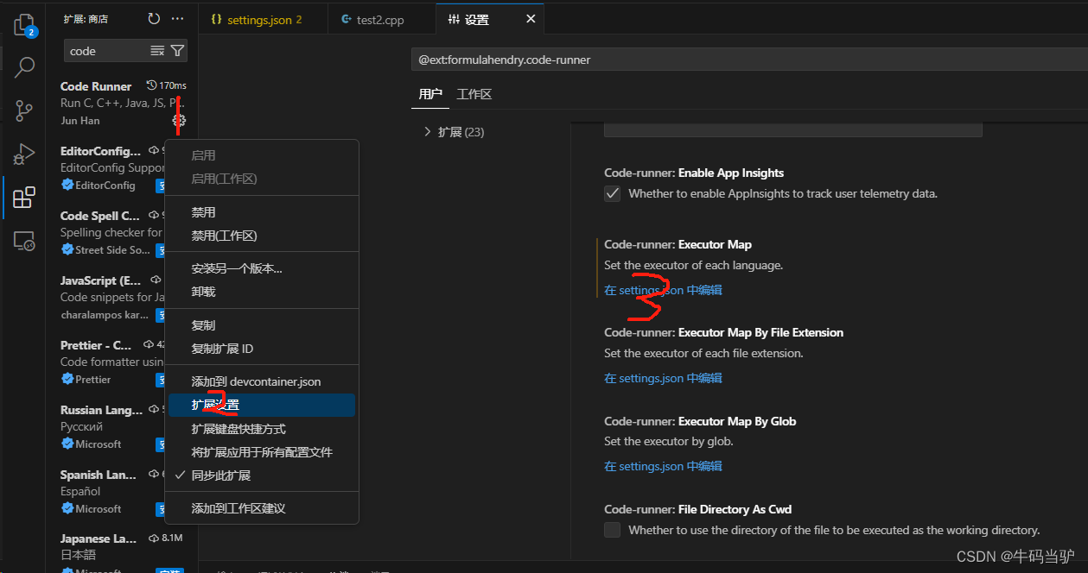The image size is (1088, 573).
Task: Open the Source Control view
Action: pos(24,110)
